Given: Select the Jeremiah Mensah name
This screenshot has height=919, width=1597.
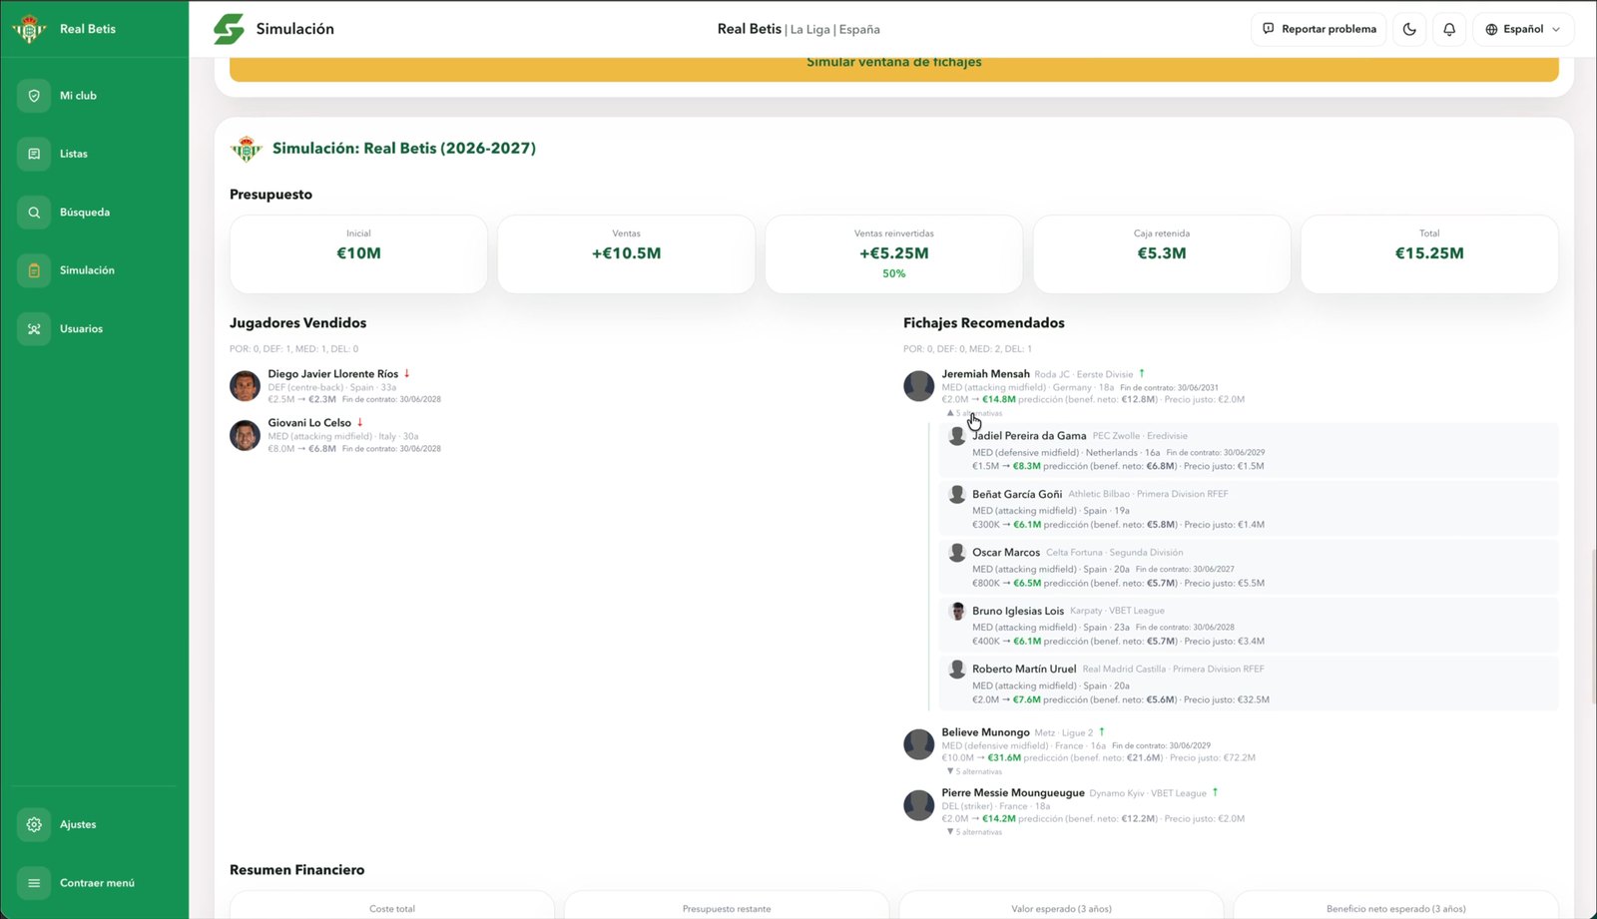Looking at the screenshot, I should click(985, 374).
